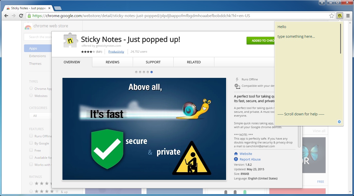
Task: Click the home icon beside Website link
Action: tap(236, 154)
